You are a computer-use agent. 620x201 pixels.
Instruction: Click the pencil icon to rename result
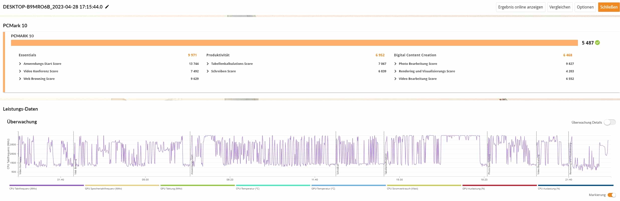107,7
